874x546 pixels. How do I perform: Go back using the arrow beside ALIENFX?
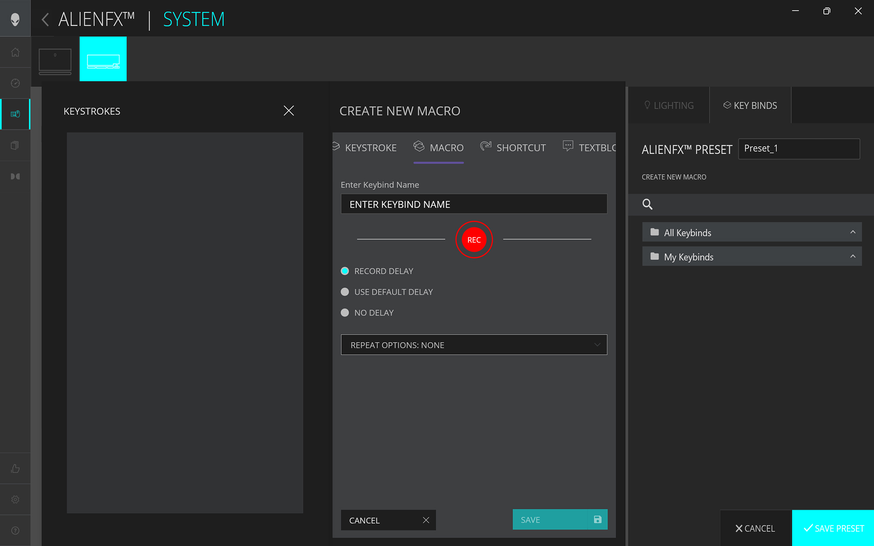click(45, 20)
